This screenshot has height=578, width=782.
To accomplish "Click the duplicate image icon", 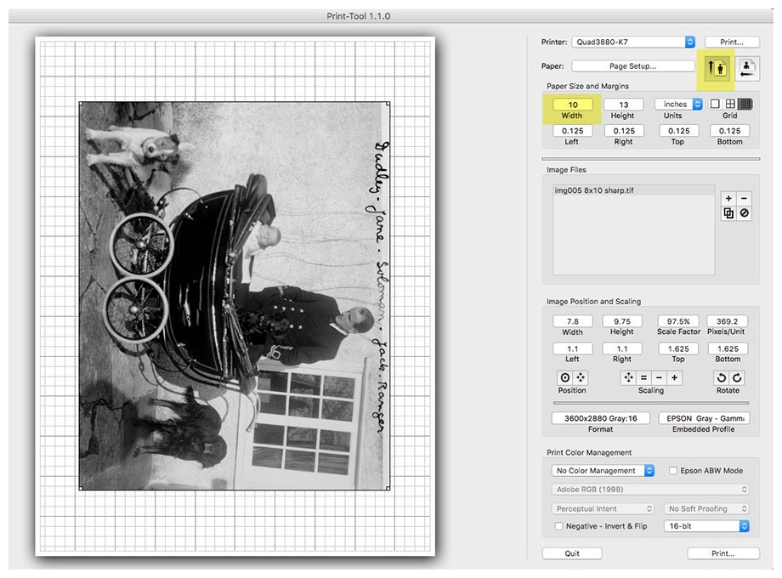I will [x=728, y=213].
